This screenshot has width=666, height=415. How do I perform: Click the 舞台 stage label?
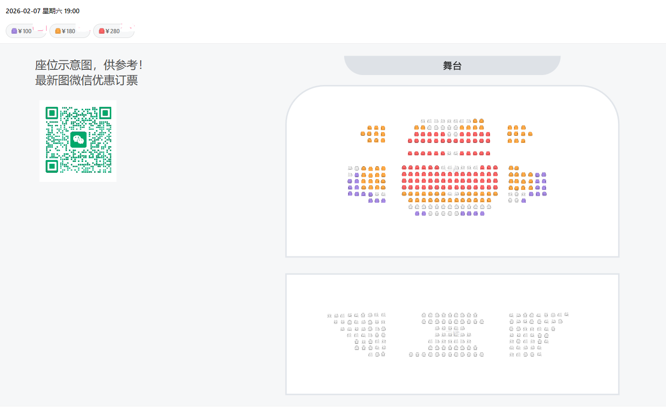(x=452, y=66)
